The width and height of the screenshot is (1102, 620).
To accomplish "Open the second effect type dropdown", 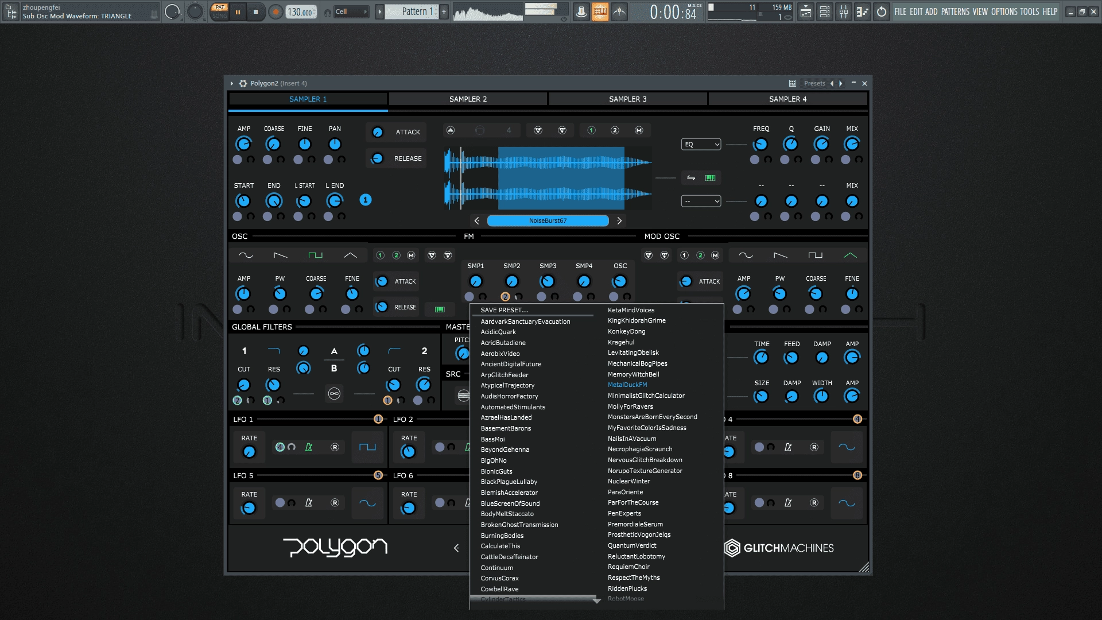I will [x=701, y=201].
